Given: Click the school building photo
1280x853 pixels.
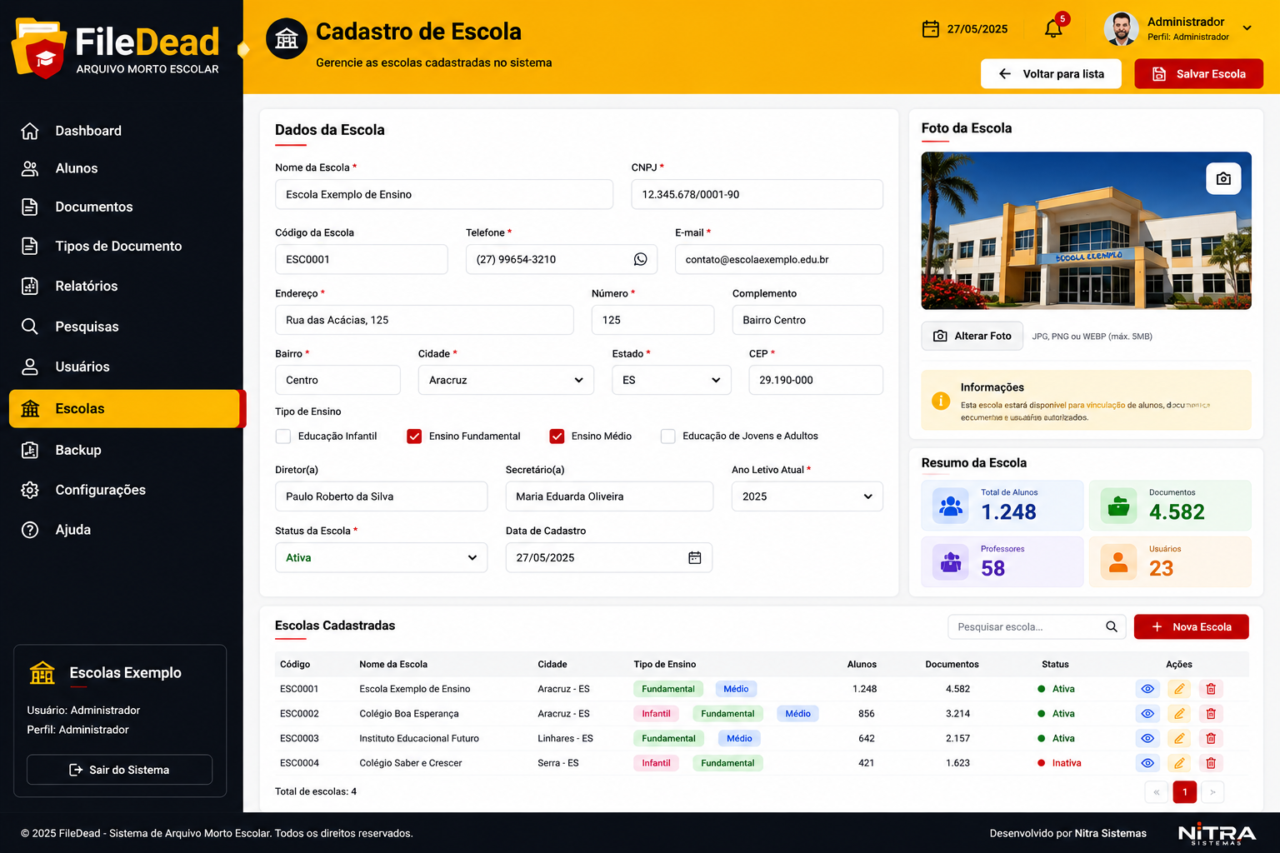Looking at the screenshot, I should click(x=1086, y=231).
